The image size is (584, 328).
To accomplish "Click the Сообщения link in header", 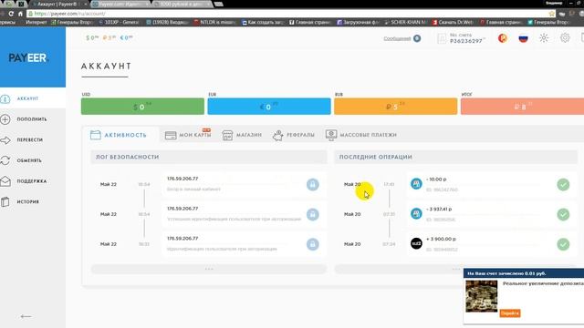I will (397, 38).
